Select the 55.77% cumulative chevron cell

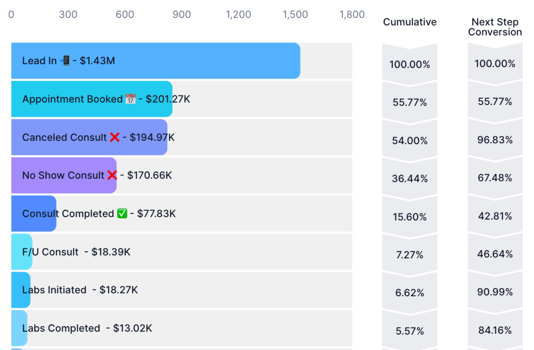click(x=410, y=102)
